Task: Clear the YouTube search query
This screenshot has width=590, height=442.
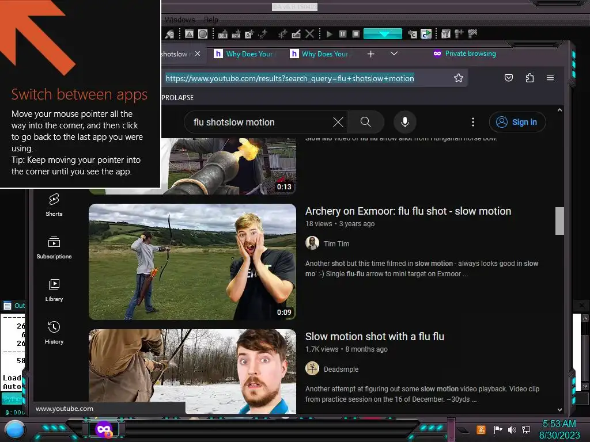Action: (x=338, y=122)
